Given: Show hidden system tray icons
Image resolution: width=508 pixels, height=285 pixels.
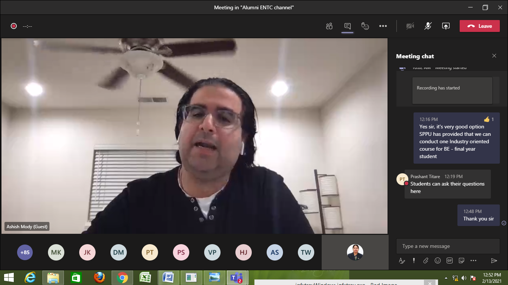Looking at the screenshot, I should pos(446,278).
